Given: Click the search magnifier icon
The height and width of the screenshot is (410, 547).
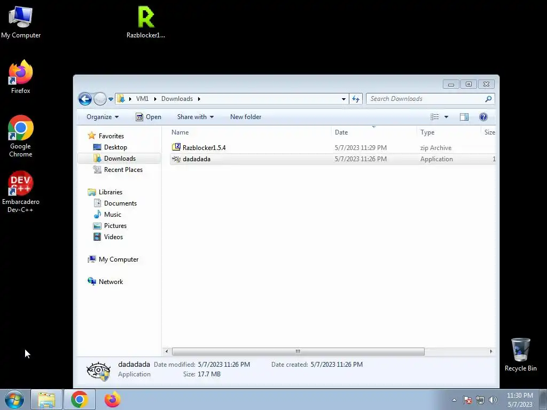Looking at the screenshot, I should coord(488,99).
